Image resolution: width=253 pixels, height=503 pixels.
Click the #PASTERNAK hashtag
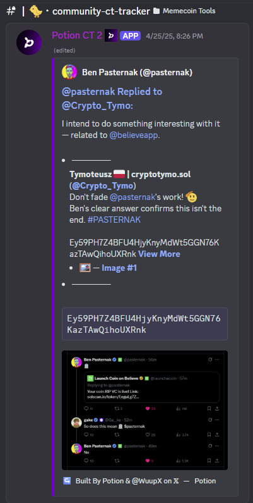114,220
